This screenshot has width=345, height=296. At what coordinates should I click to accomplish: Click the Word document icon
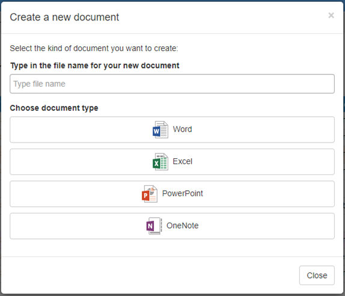160,129
